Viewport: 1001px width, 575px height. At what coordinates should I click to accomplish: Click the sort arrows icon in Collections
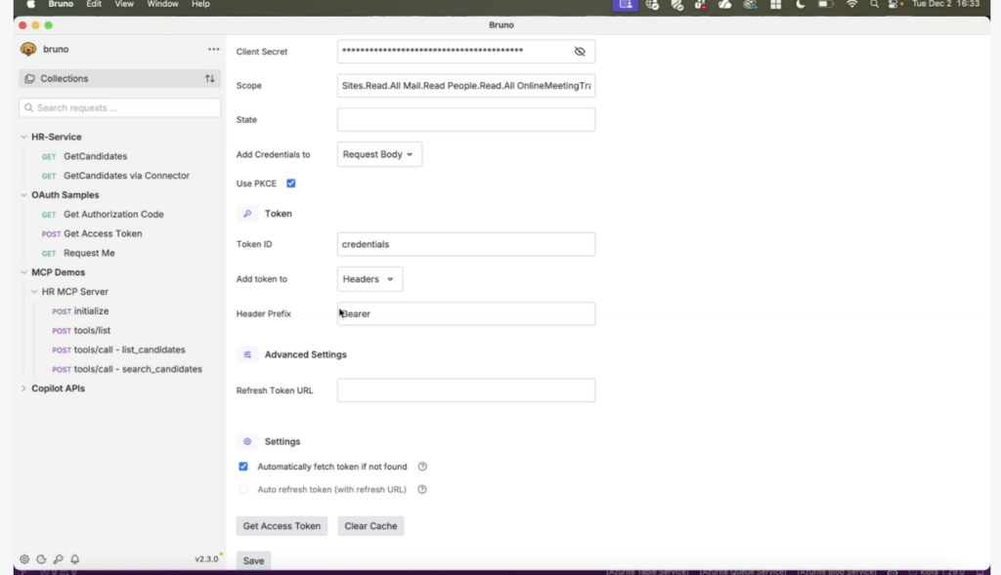pos(209,79)
